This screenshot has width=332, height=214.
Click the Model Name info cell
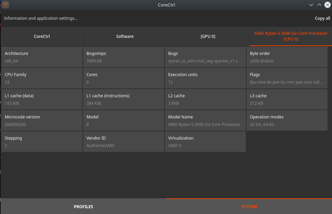pyautogui.click(x=205, y=120)
